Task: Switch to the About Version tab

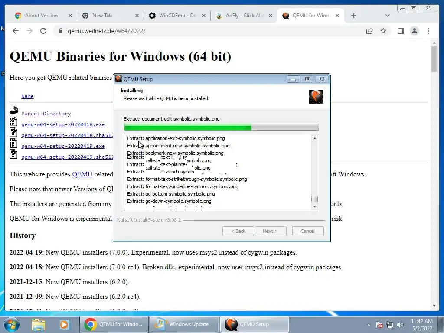Action: point(41,16)
